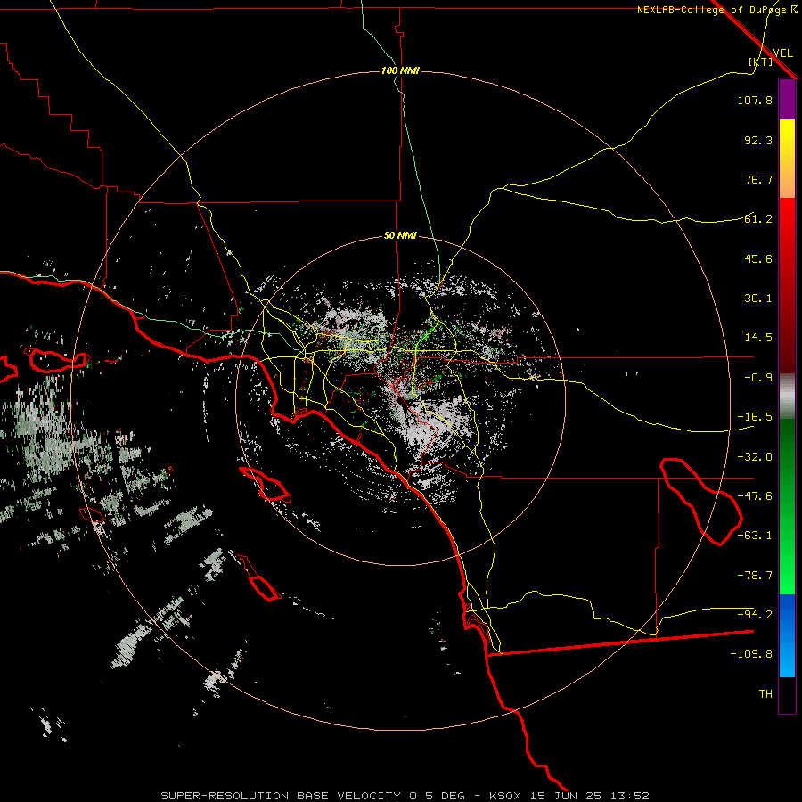Click the 14.5 scale value
The height and width of the screenshot is (802, 802).
coord(758,338)
